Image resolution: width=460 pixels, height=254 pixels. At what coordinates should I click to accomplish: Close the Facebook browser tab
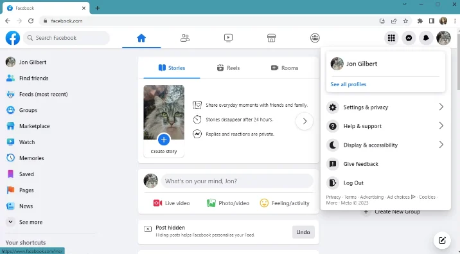pyautogui.click(x=84, y=8)
